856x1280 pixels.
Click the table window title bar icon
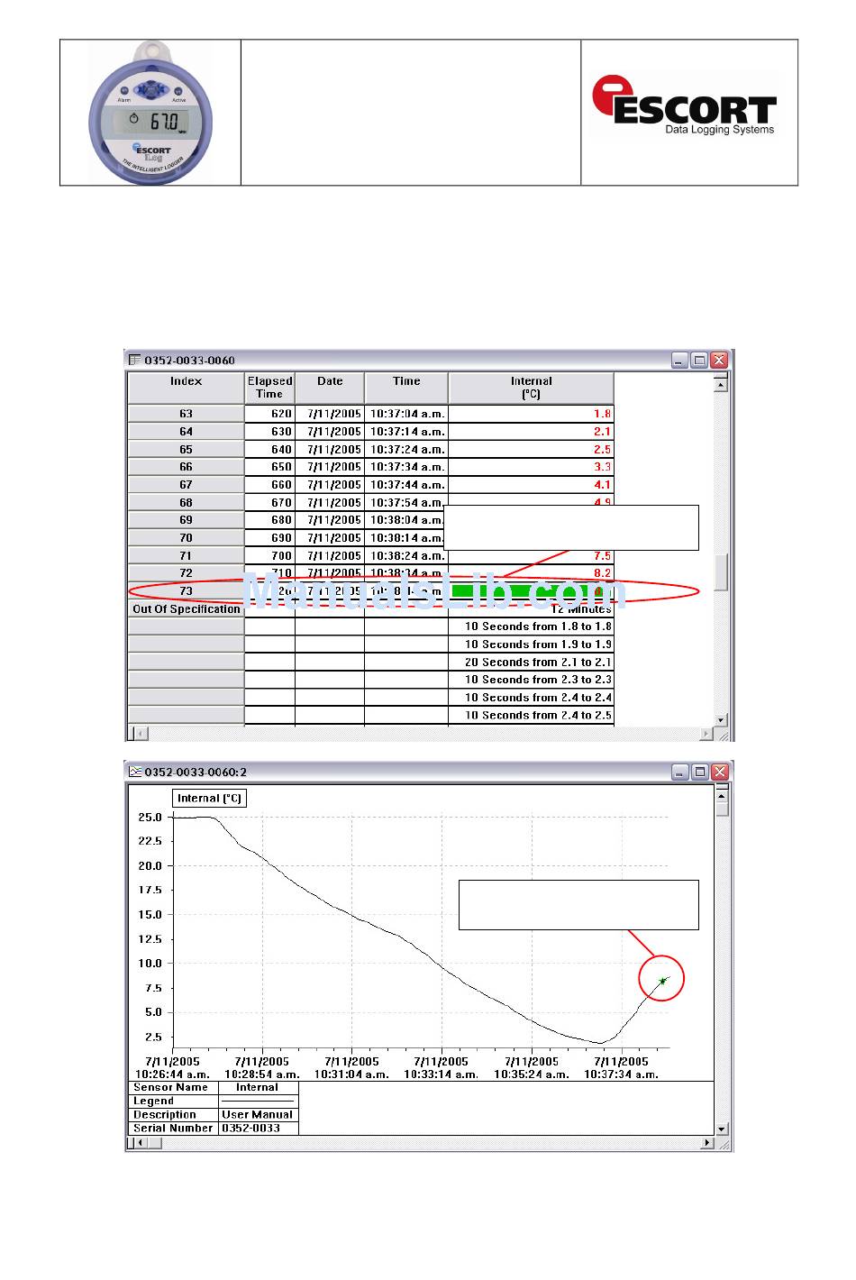(x=134, y=361)
